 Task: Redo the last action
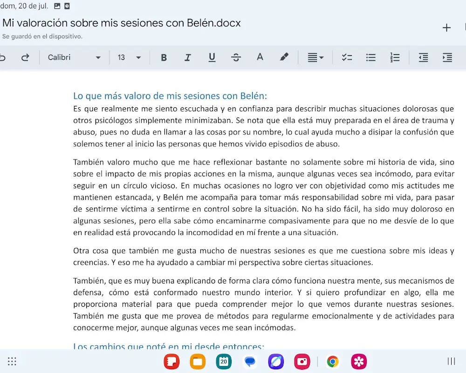coord(26,57)
